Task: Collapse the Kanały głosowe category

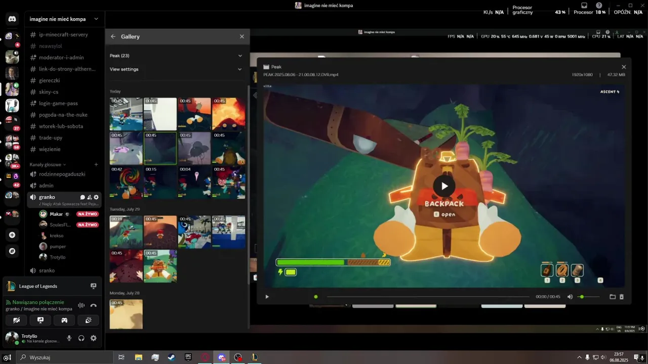Action: click(x=48, y=164)
